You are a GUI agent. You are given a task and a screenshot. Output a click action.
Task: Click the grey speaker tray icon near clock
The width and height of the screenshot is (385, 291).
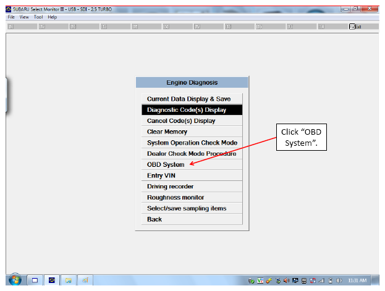pyautogui.click(x=339, y=280)
